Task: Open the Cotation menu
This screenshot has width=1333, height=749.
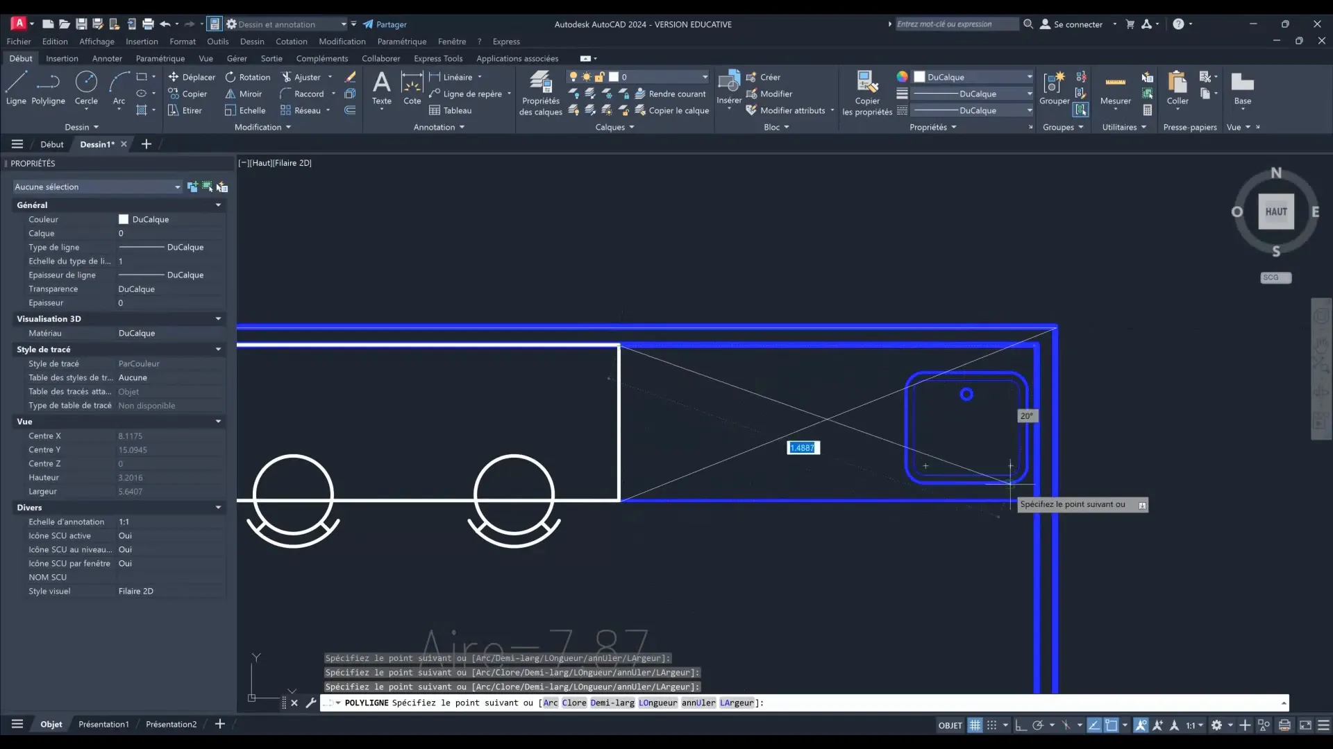Action: (x=291, y=42)
